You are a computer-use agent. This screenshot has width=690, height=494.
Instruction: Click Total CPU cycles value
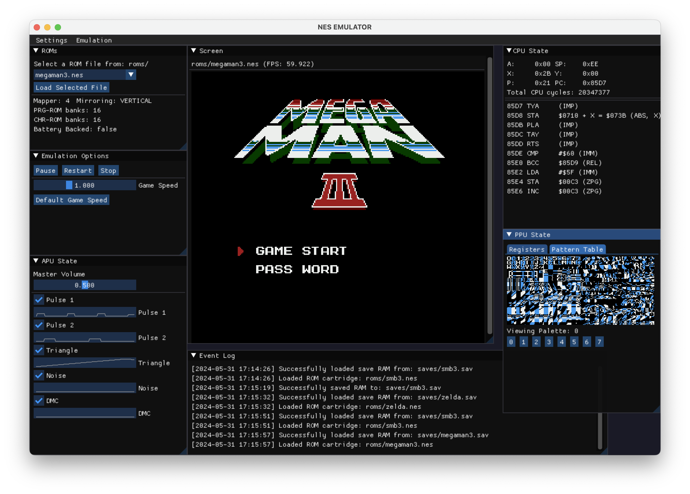click(593, 92)
